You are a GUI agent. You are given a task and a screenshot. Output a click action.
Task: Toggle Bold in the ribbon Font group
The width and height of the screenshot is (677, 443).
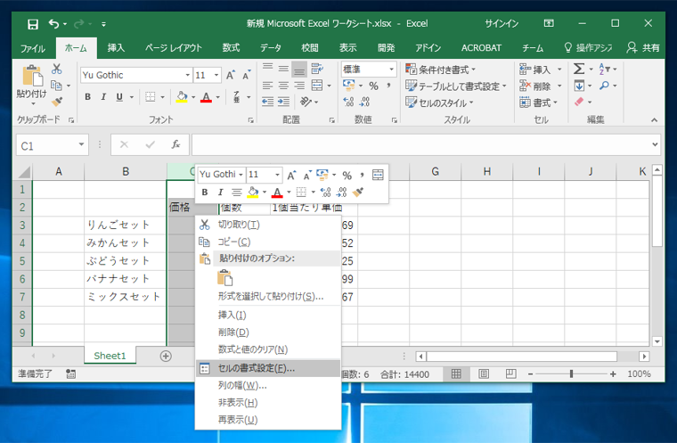(87, 97)
